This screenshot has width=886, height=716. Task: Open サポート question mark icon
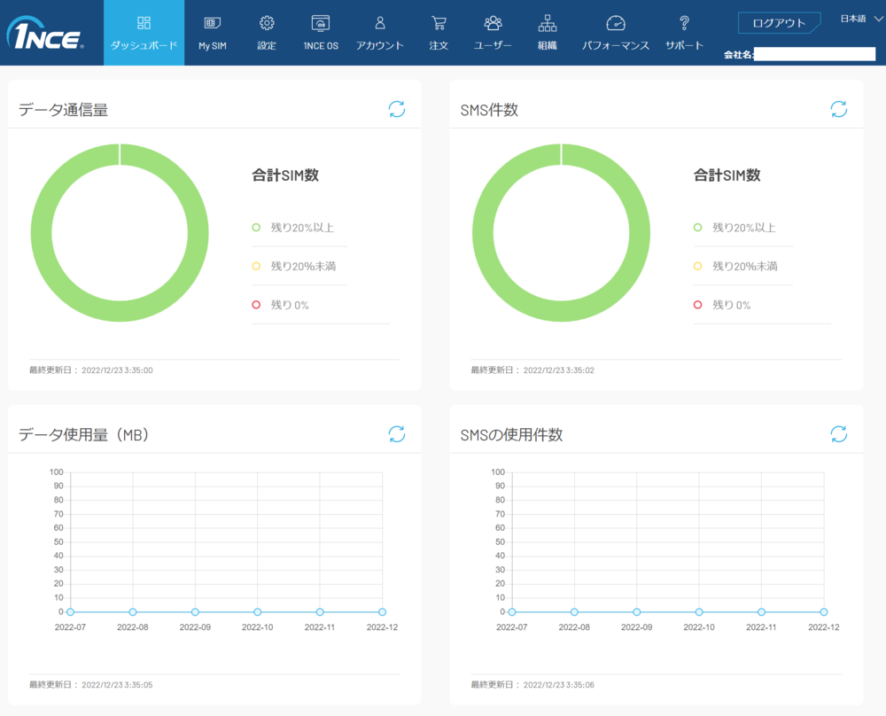click(x=684, y=23)
